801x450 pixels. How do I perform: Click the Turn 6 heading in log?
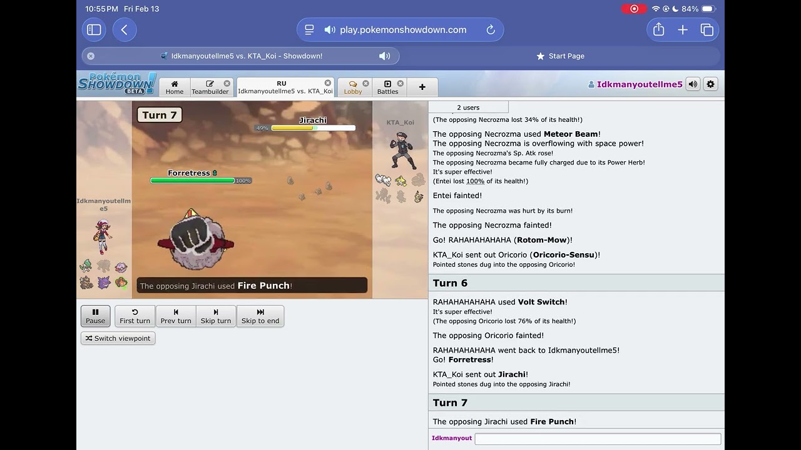click(450, 283)
